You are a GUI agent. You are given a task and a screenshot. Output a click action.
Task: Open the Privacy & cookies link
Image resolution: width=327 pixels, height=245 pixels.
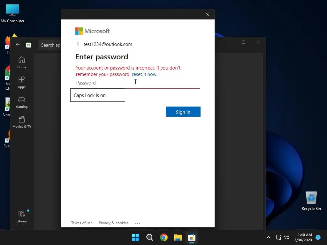coord(113,223)
